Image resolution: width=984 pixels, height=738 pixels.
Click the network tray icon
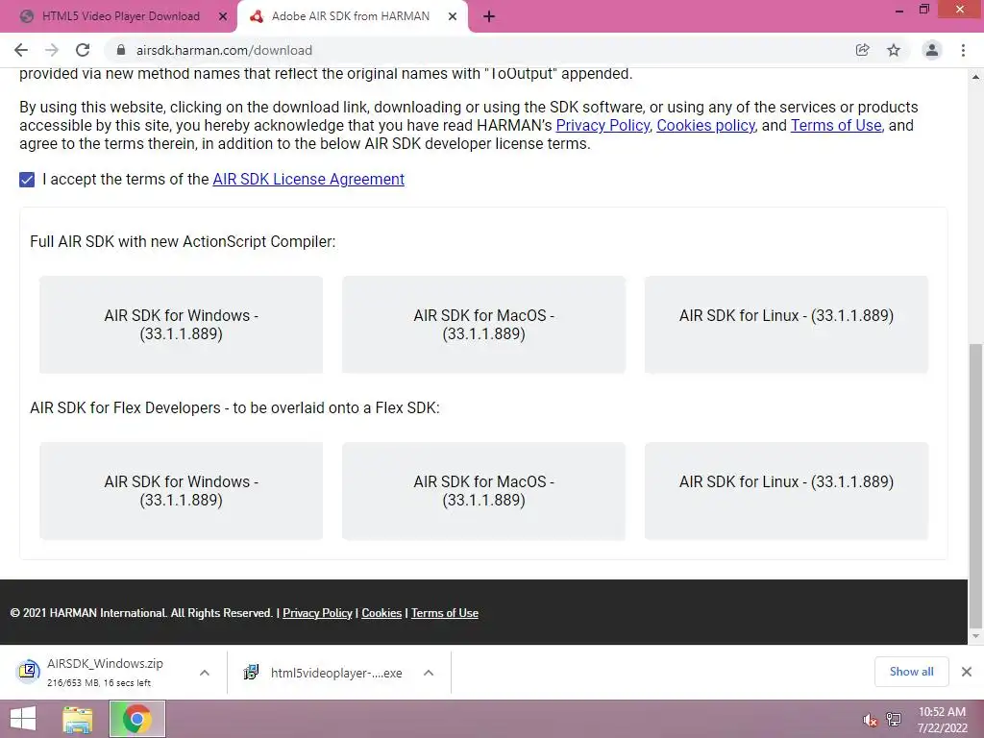click(x=893, y=720)
